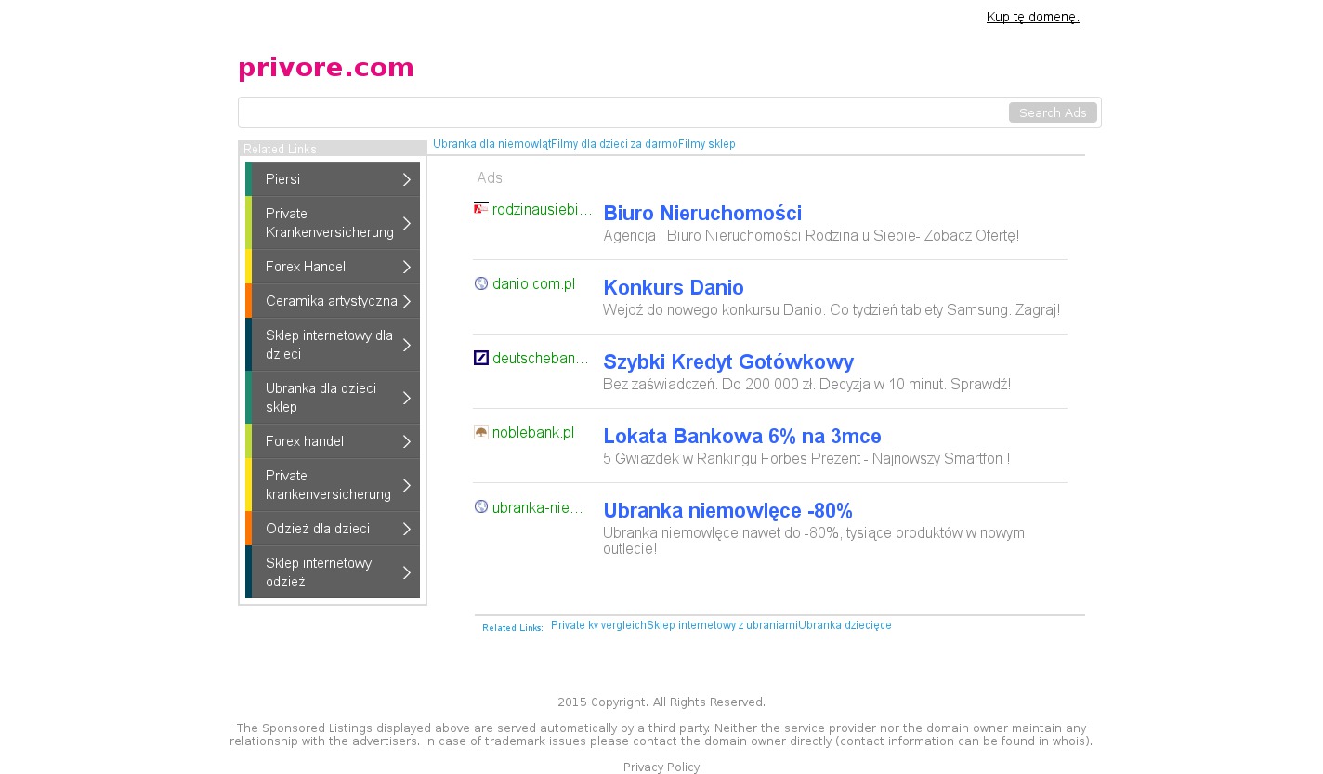
Task: Click the danio.com.pl globe icon
Action: coord(480,284)
